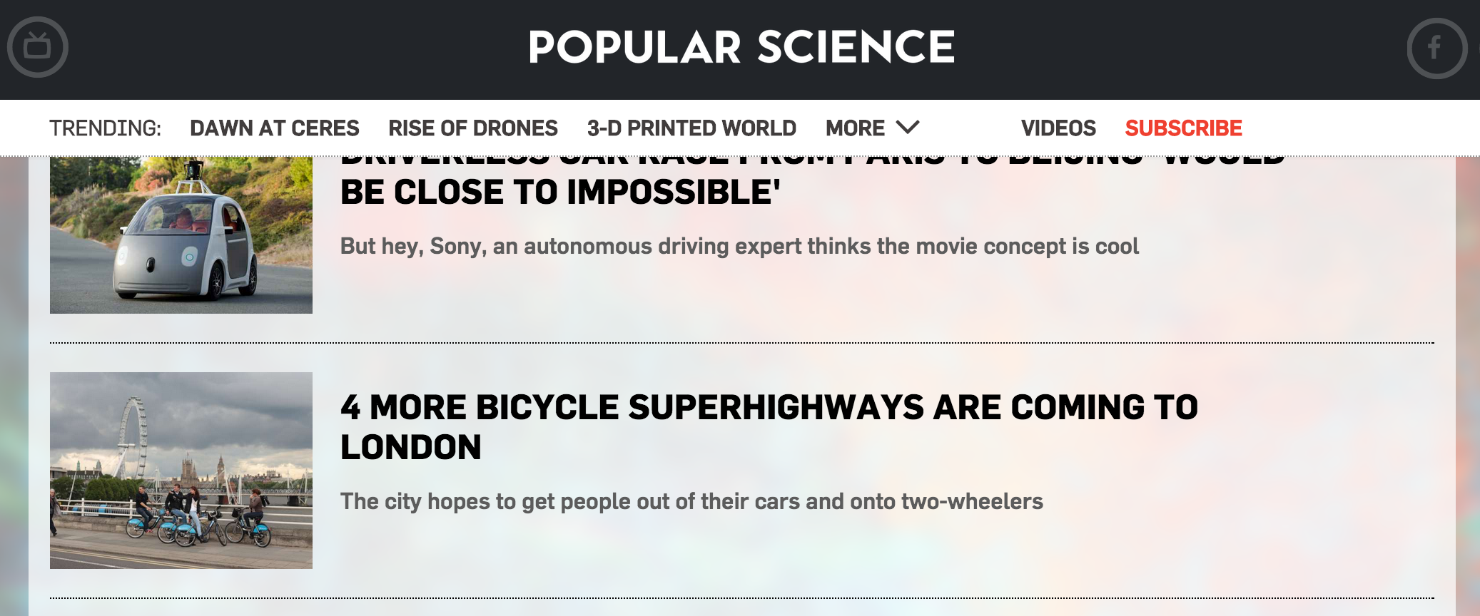Image resolution: width=1480 pixels, height=616 pixels.
Task: Open the Facebook page icon
Action: pyautogui.click(x=1436, y=48)
